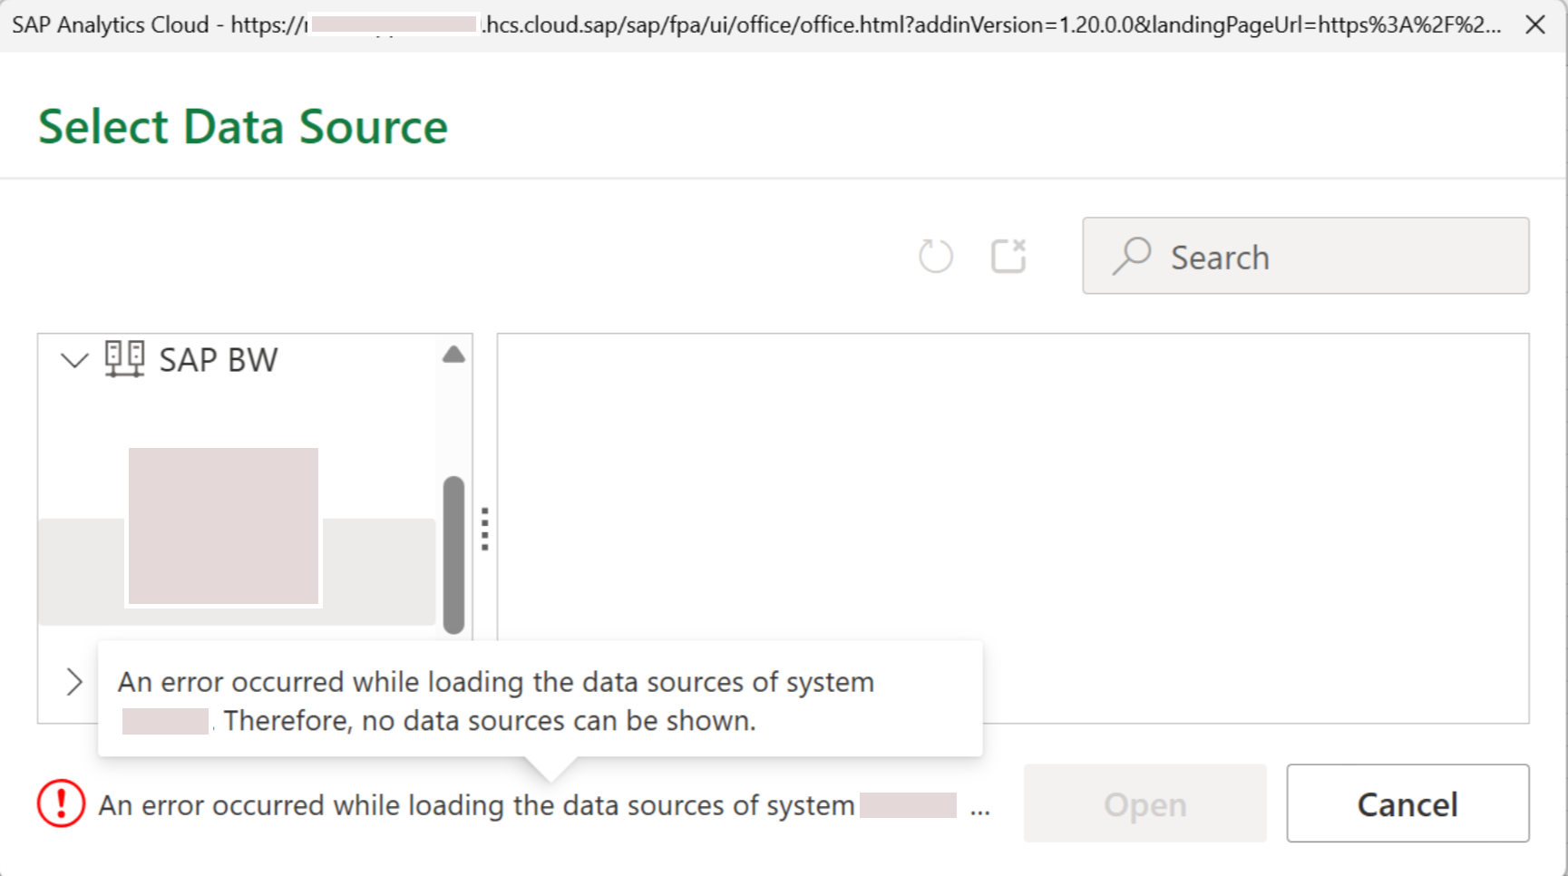The height and width of the screenshot is (876, 1568).
Task: Select the SAP BW label
Action: (219, 360)
